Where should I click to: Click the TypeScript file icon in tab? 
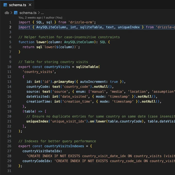[x=5, y=5]
